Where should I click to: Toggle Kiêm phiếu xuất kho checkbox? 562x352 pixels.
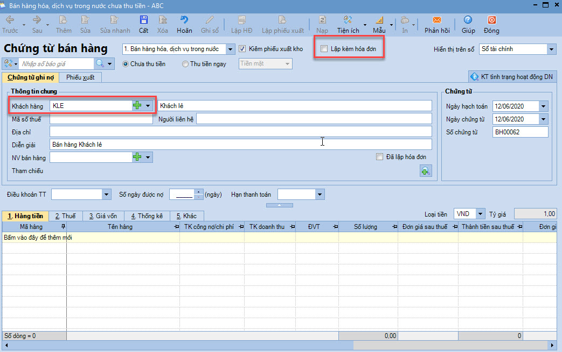click(242, 49)
